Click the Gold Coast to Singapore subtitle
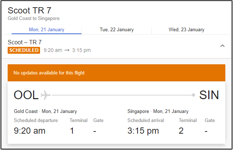233x150 pixels. pyautogui.click(x=33, y=19)
